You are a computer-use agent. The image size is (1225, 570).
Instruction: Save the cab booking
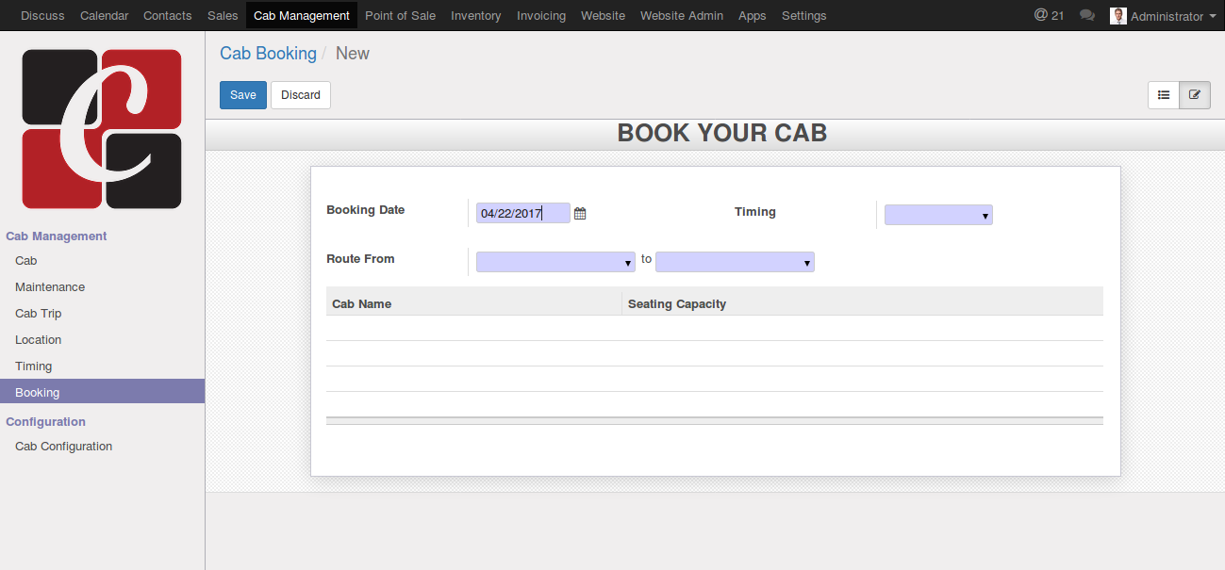[x=243, y=95]
